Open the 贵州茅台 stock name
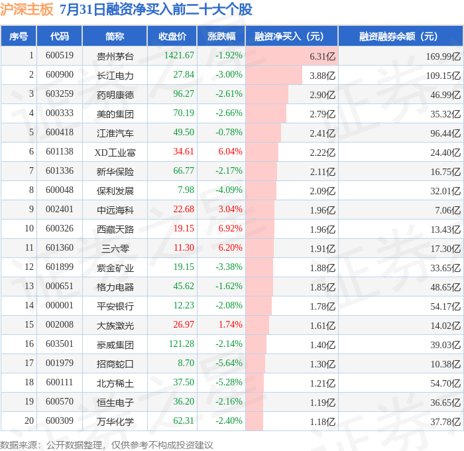The image size is (464, 451). 115,56
